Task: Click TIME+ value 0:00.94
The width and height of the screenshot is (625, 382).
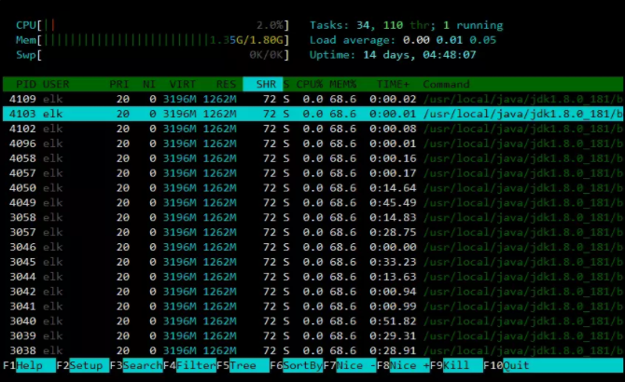Action: pyautogui.click(x=393, y=292)
